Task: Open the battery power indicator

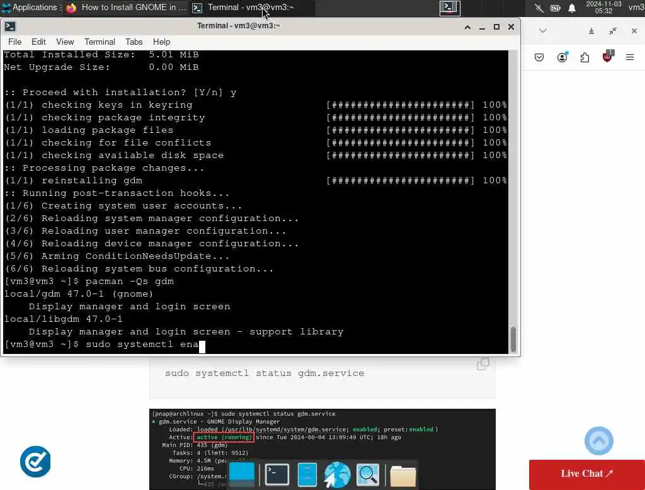Action: click(x=556, y=8)
